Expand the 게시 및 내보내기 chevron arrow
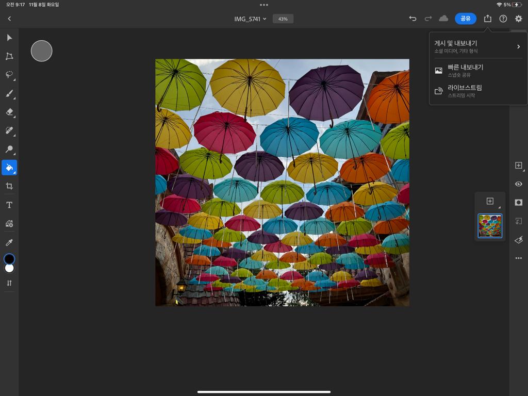This screenshot has width=528, height=396. [x=518, y=46]
